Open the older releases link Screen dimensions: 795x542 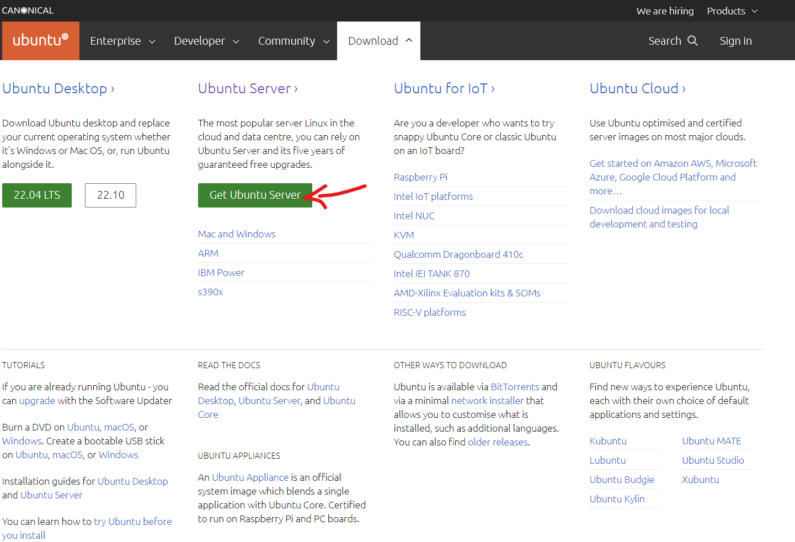pos(498,442)
